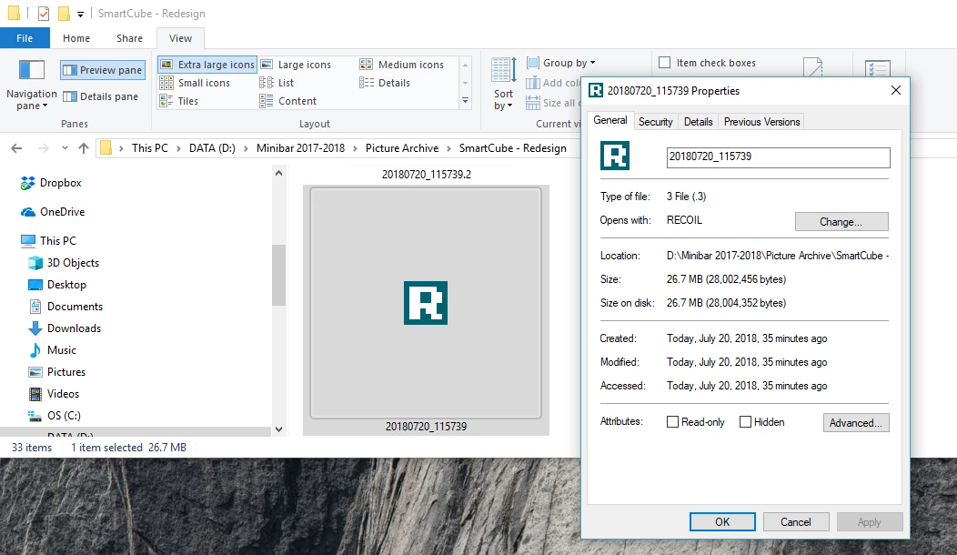The width and height of the screenshot is (957, 555).
Task: Click Change opens-with button
Action: (841, 222)
